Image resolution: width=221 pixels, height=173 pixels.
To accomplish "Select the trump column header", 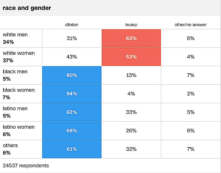I will coord(131,25).
